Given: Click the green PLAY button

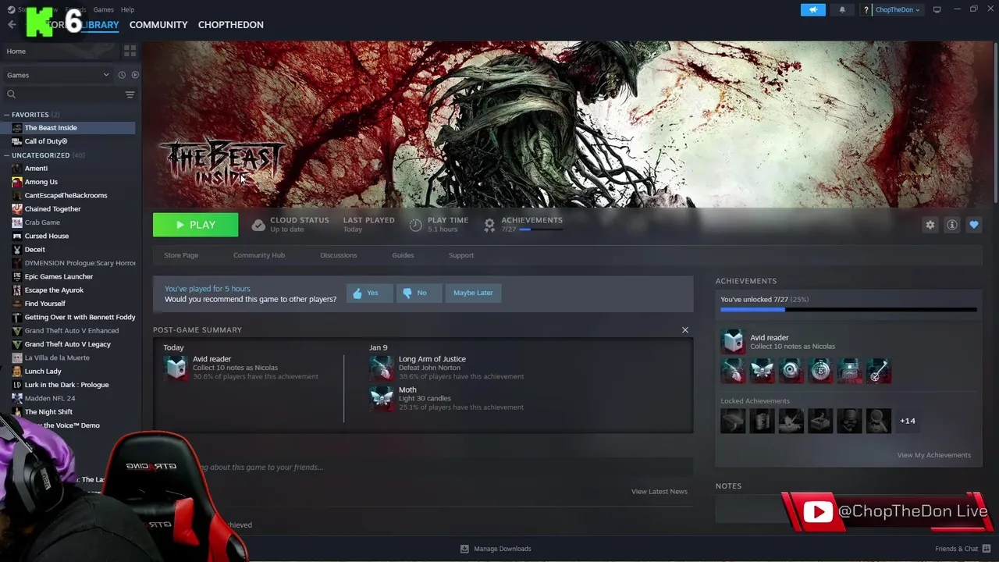Looking at the screenshot, I should tap(195, 225).
